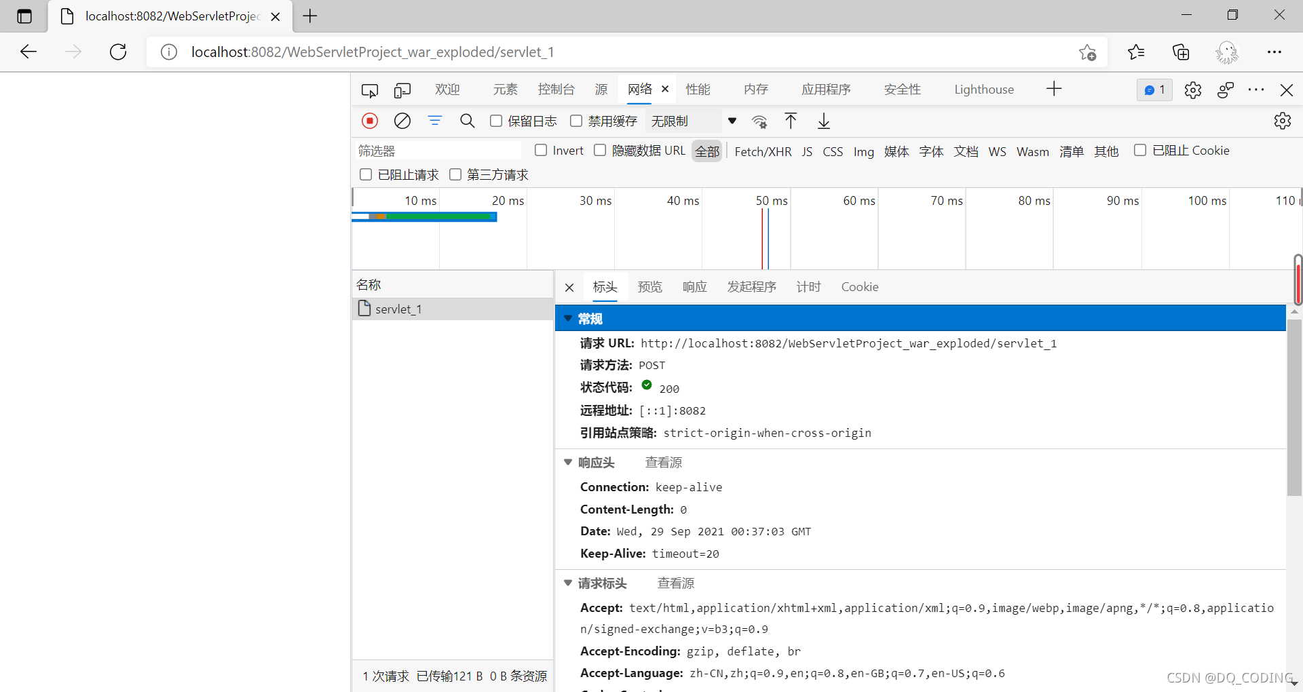The height and width of the screenshot is (692, 1303).
Task: Close the request details pane
Action: (x=569, y=288)
